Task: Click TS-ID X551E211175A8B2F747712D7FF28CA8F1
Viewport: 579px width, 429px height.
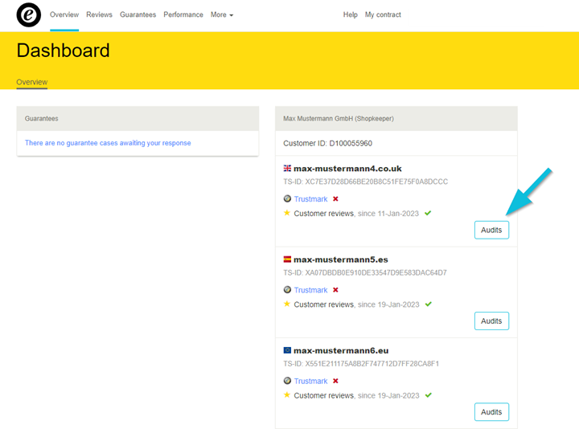Action: pyautogui.click(x=361, y=364)
